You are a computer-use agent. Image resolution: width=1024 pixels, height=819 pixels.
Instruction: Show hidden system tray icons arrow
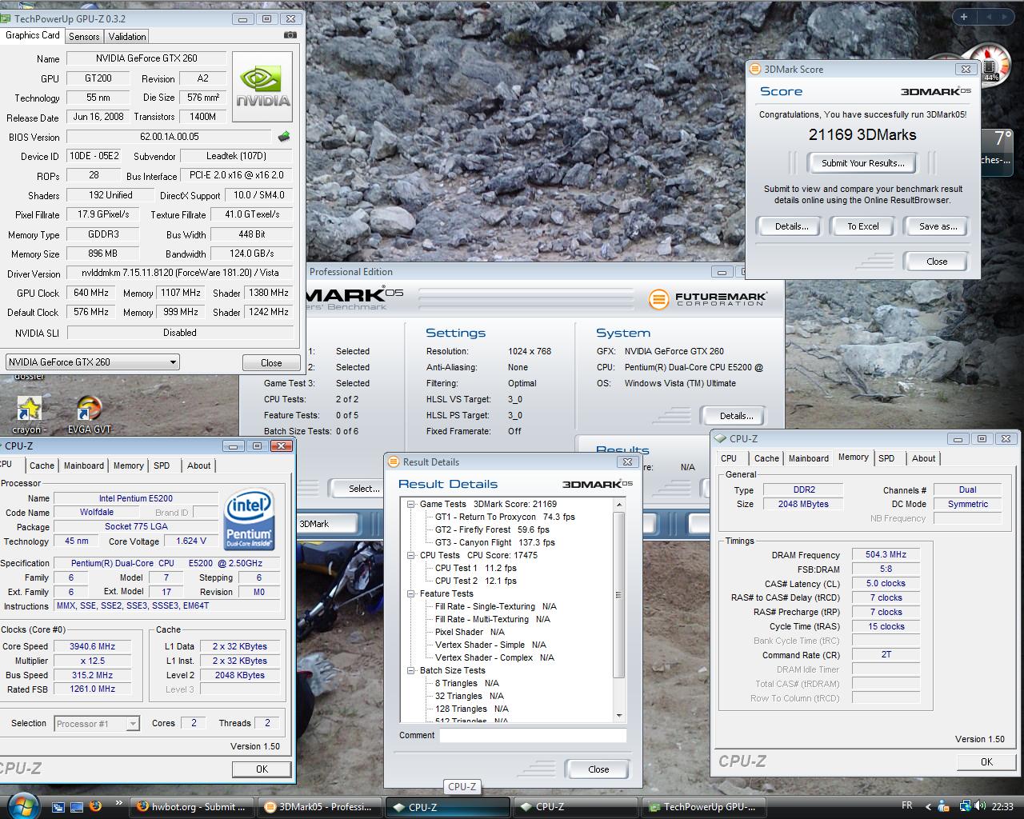click(928, 806)
